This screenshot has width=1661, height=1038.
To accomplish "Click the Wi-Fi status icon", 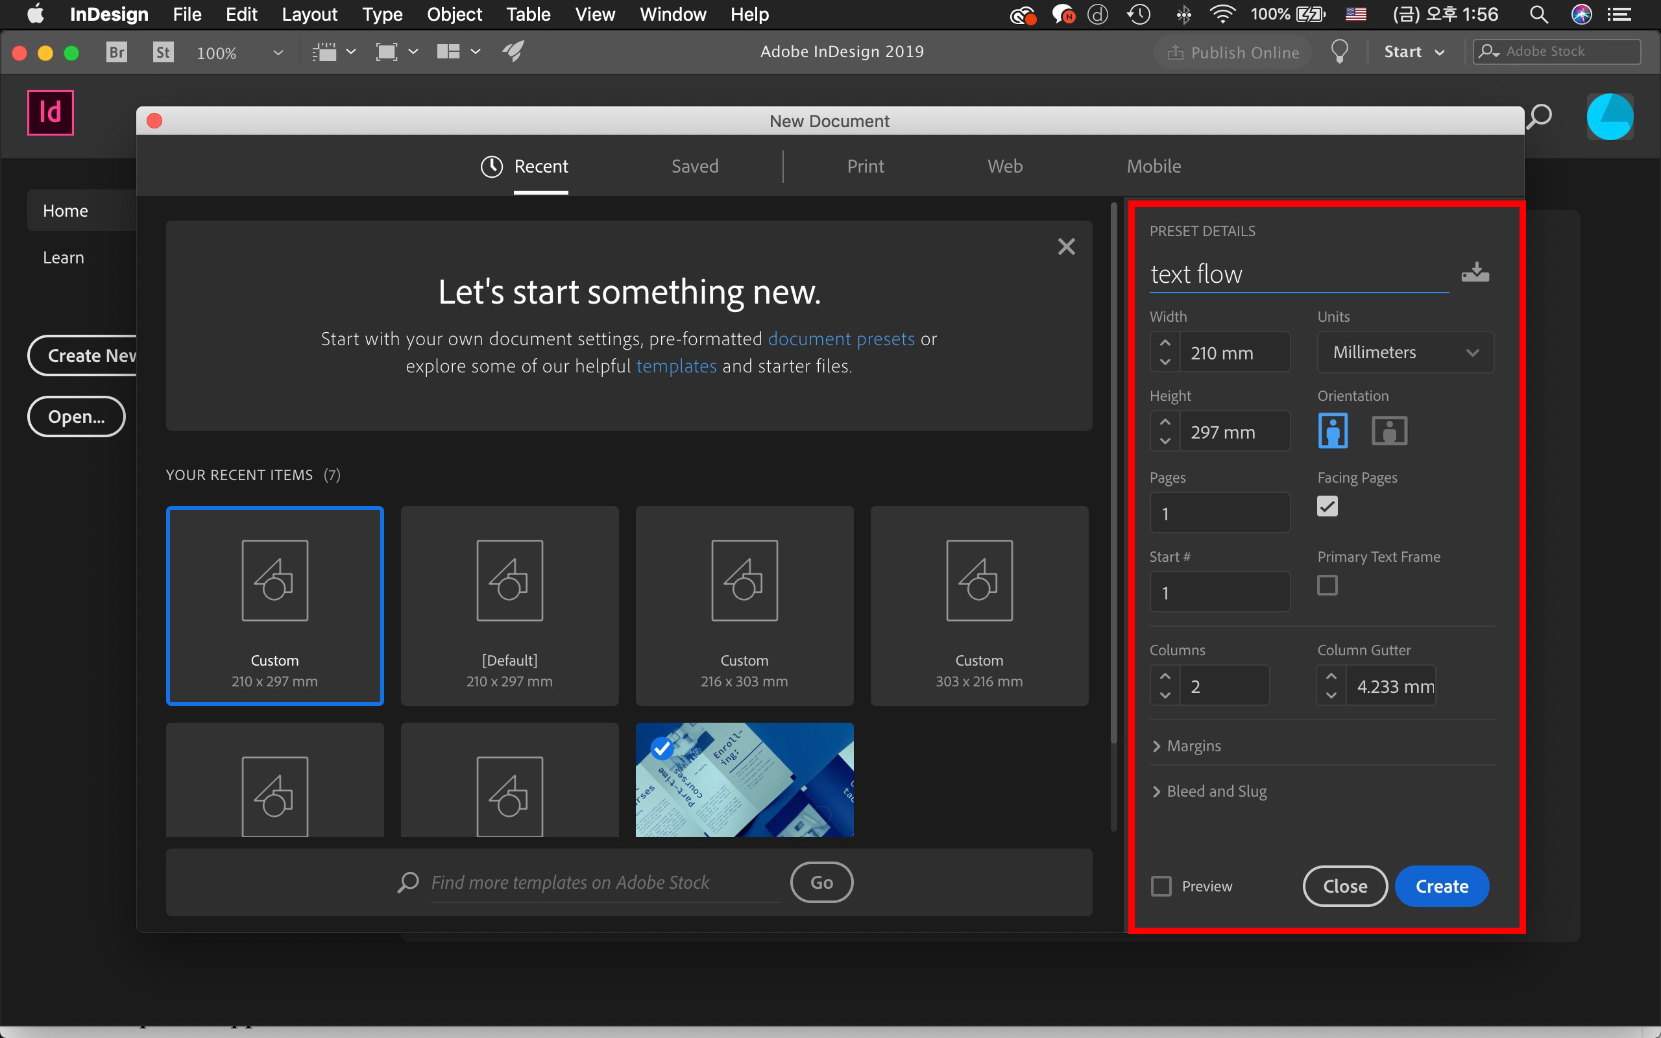I will 1222,14.
